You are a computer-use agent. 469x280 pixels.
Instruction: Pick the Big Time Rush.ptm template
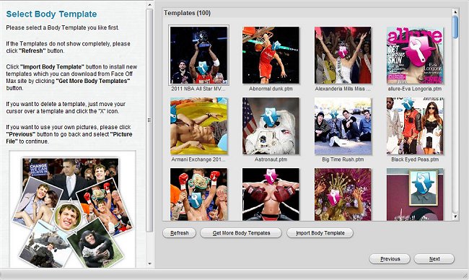(x=343, y=126)
